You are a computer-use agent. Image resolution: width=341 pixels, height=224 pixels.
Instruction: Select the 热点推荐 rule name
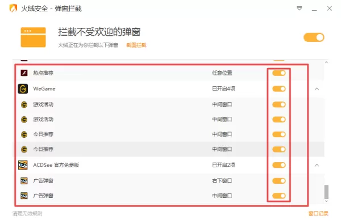43,73
